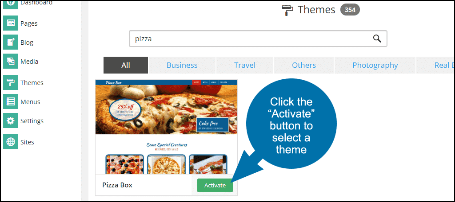Open the Blog pencil icon
This screenshot has height=202, width=455.
click(x=11, y=42)
